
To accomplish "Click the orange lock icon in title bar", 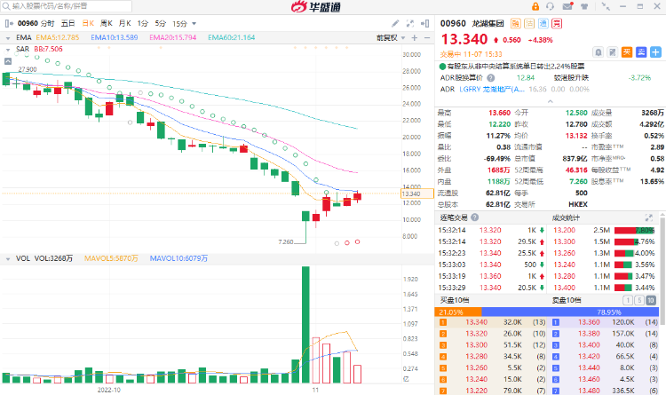I will coord(535,6).
